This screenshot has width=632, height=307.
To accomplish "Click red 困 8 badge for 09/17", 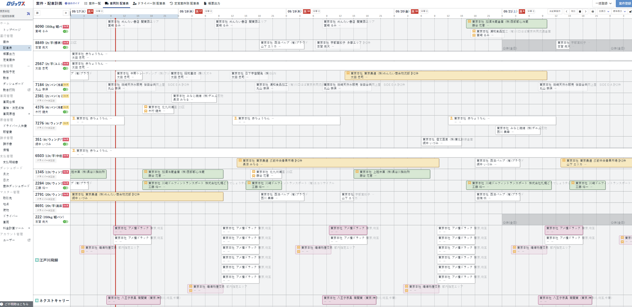I will click(90, 11).
